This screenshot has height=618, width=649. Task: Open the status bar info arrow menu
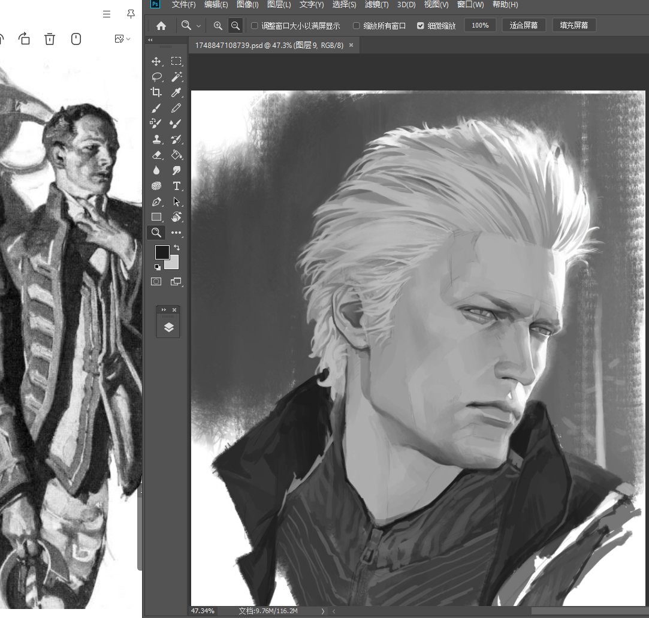[323, 611]
